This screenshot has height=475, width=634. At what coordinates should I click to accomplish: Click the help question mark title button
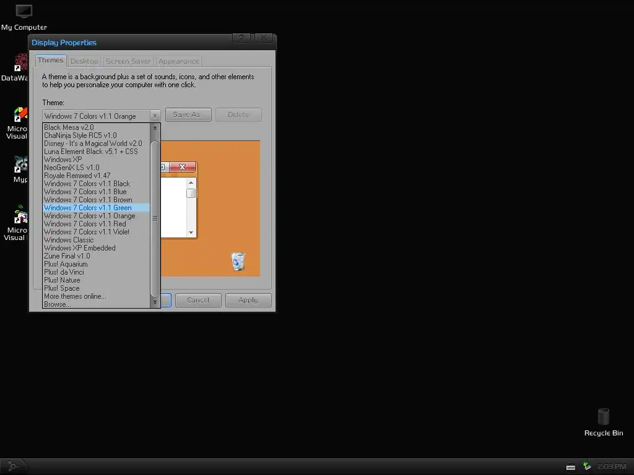(x=241, y=38)
